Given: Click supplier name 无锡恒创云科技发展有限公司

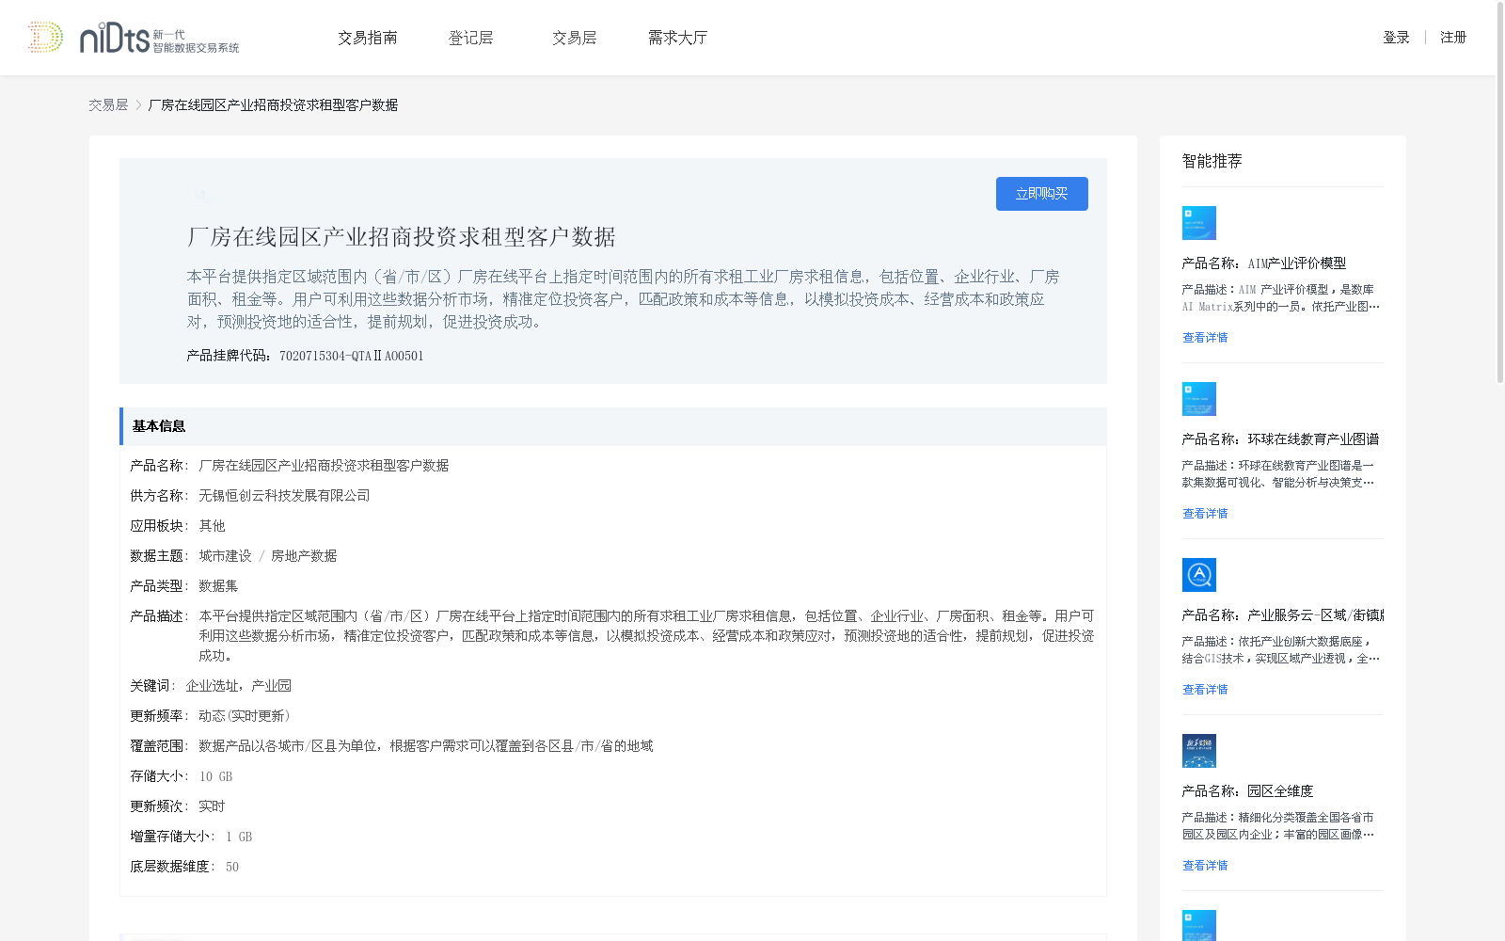Looking at the screenshot, I should (x=284, y=496).
